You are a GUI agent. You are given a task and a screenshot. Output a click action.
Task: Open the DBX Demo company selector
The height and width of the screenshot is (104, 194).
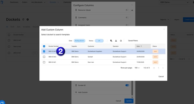point(174,2)
